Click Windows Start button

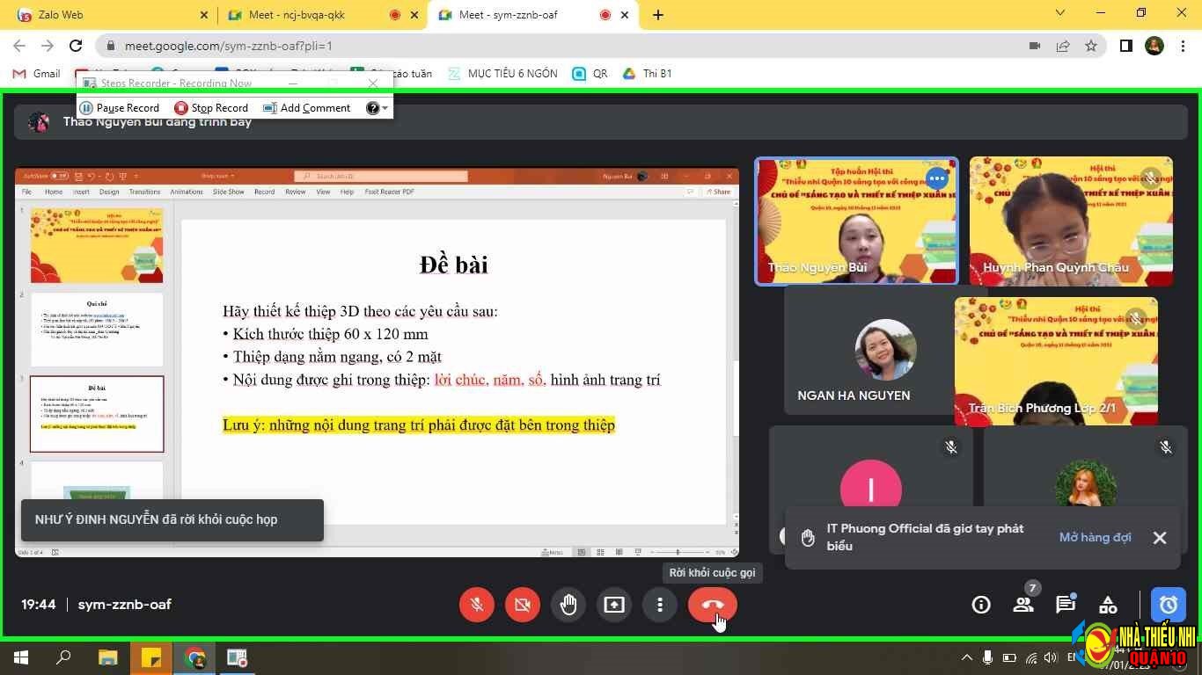pyautogui.click(x=21, y=657)
